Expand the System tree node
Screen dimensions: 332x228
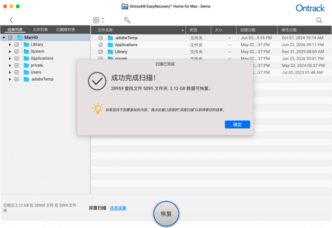point(10,52)
